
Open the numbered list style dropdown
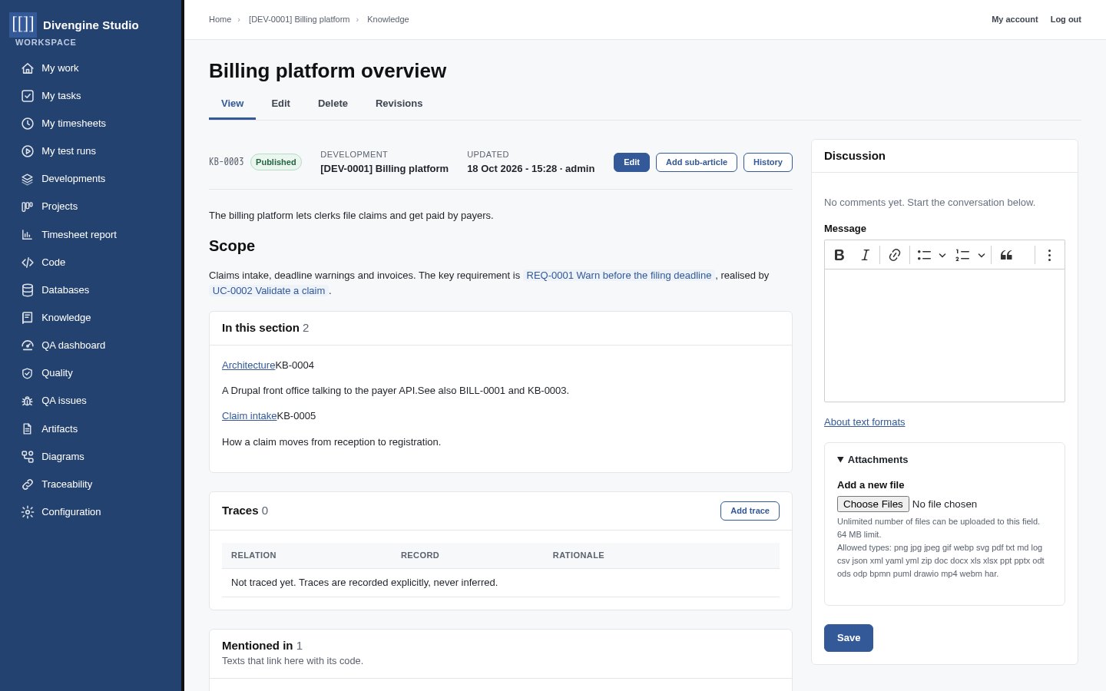point(982,255)
